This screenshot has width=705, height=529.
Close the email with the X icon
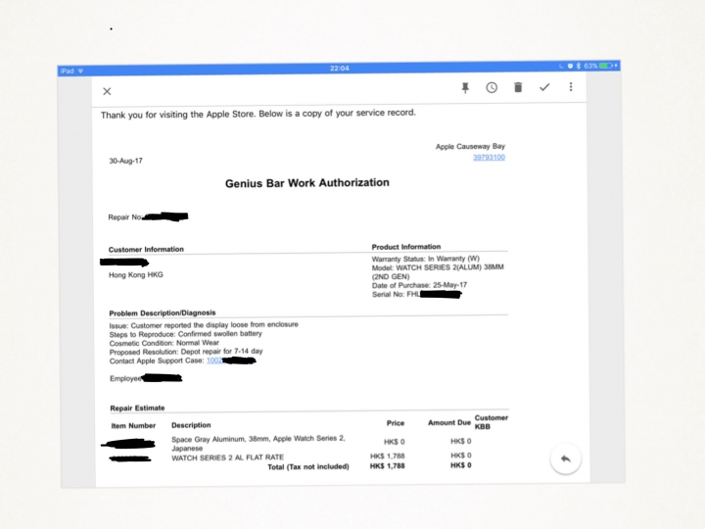[x=107, y=91]
